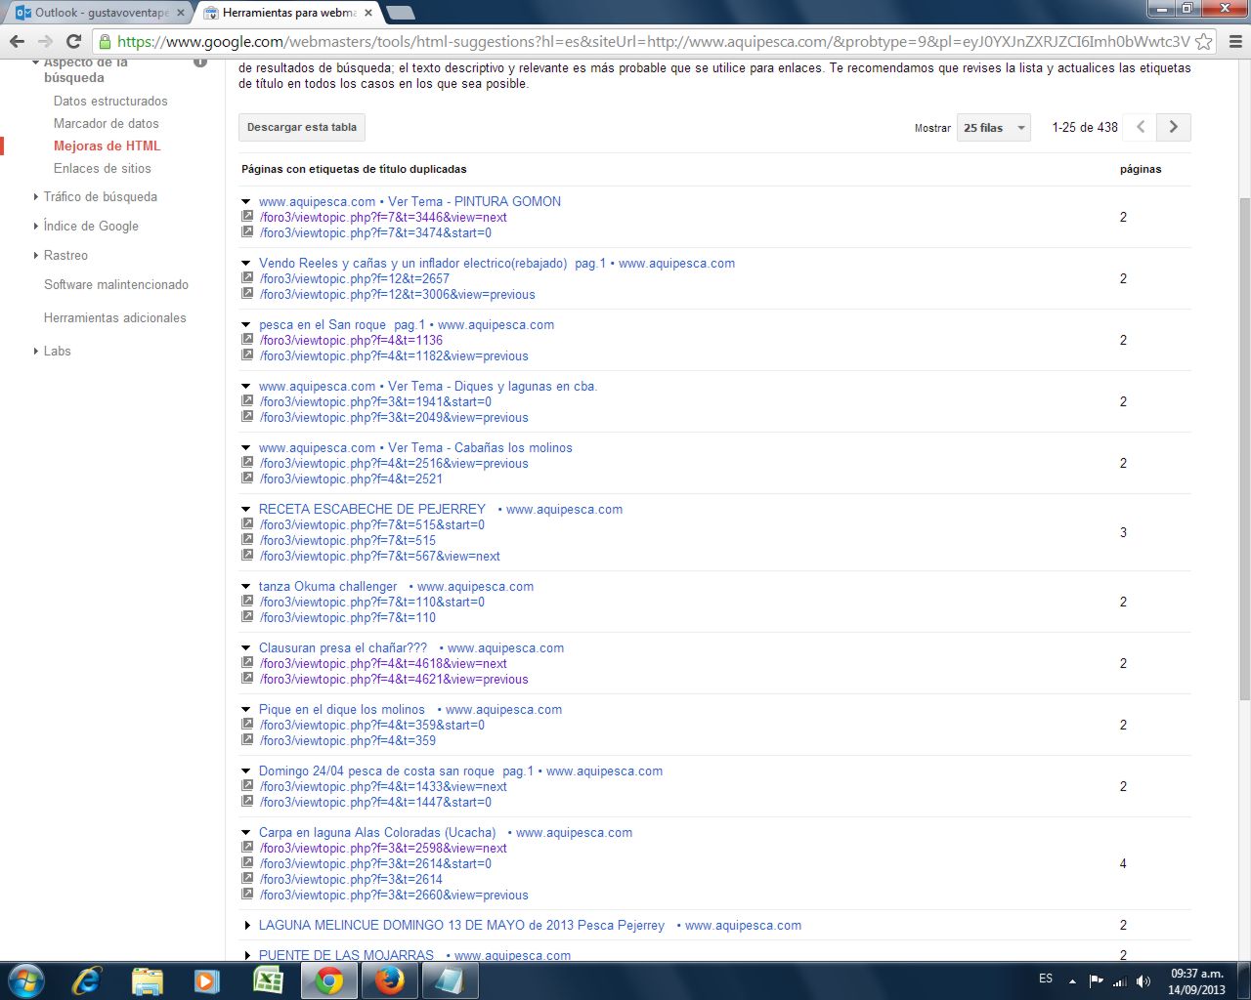Launch Internet Explorer from taskbar
The image size is (1251, 1000).
point(87,980)
